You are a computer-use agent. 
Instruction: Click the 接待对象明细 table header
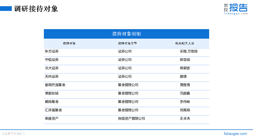pyautogui.click(x=126, y=34)
